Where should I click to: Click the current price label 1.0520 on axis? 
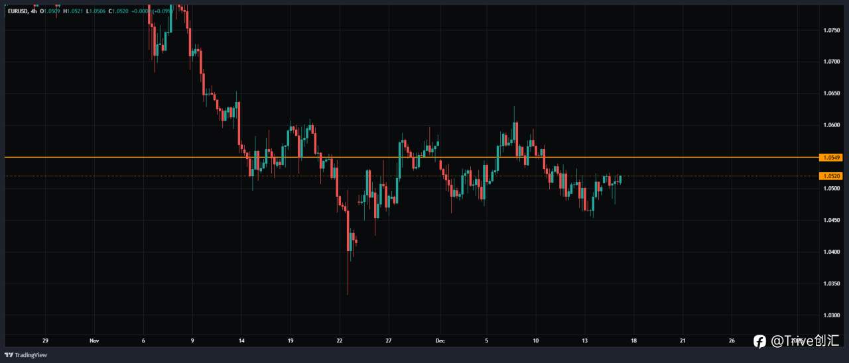click(x=831, y=176)
